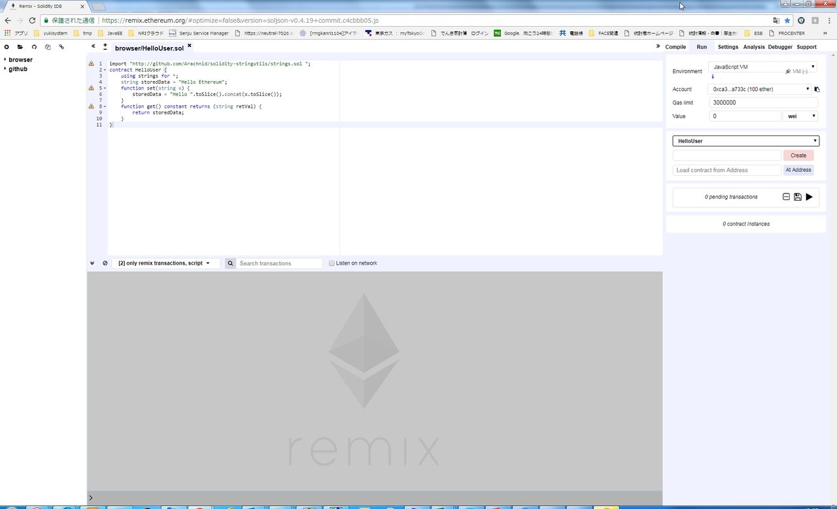Open the Environment dropdown showing JavaScript VM
The height and width of the screenshot is (509, 837).
coord(763,67)
